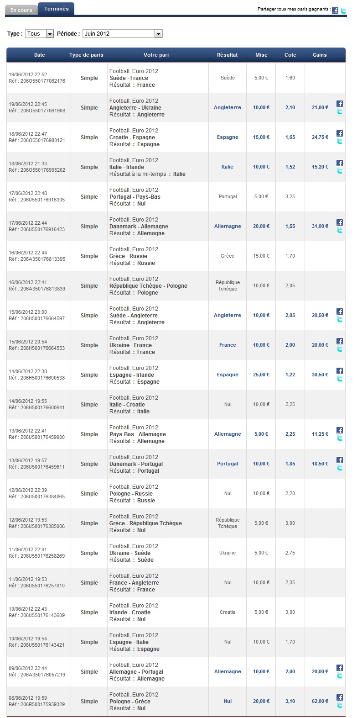Click the Résultat column header

[228, 55]
